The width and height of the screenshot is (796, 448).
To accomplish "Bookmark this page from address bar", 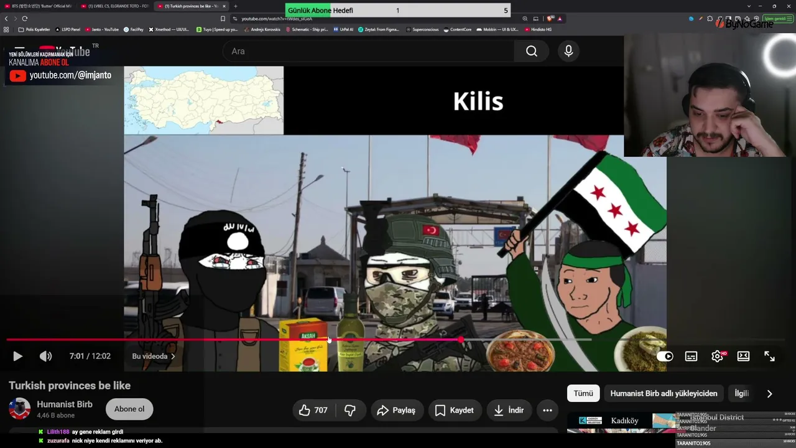I will (x=223, y=19).
